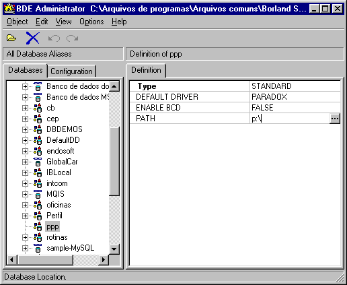
Task: Click the database icon beside cb
Action: [x=38, y=108]
